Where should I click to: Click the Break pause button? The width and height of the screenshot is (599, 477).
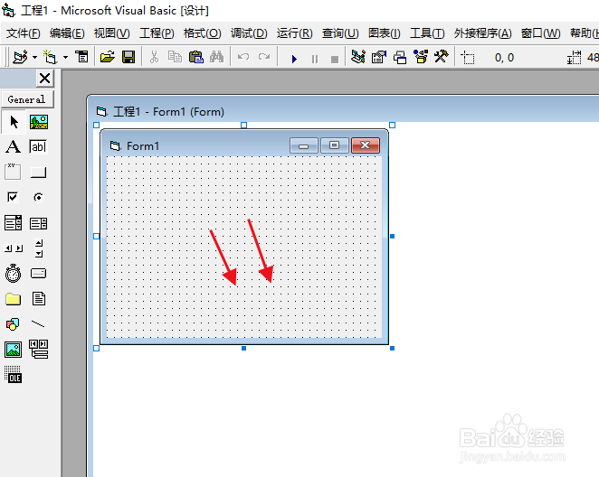[x=315, y=59]
